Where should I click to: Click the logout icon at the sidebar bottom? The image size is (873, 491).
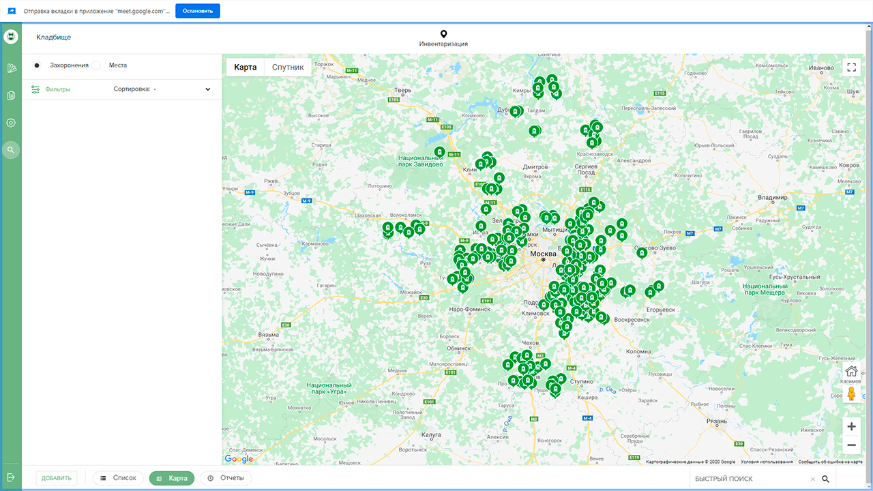click(x=11, y=477)
